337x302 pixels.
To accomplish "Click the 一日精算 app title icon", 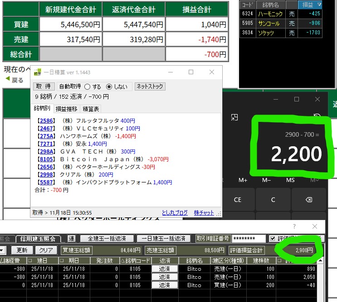I will [x=38, y=72].
